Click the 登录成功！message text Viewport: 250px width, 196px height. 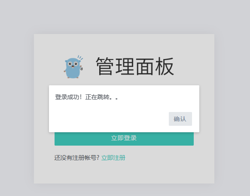pyautogui.click(x=69, y=97)
